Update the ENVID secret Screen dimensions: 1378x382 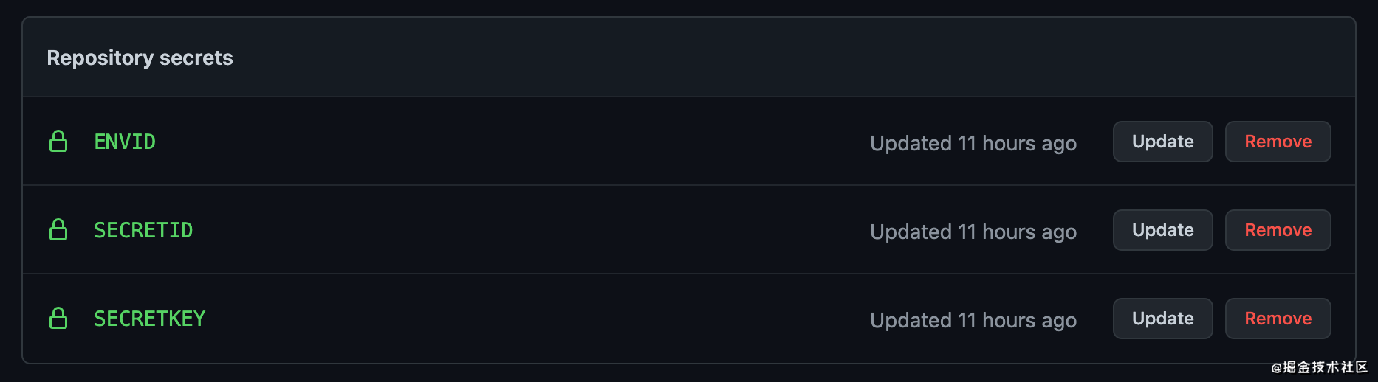[1162, 142]
